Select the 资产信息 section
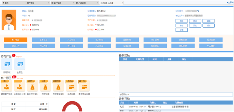 click(99, 40)
